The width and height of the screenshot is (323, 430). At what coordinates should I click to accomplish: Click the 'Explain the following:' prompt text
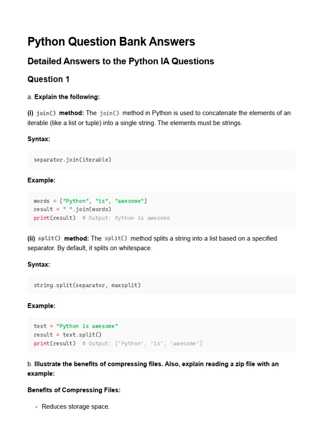coord(67,97)
